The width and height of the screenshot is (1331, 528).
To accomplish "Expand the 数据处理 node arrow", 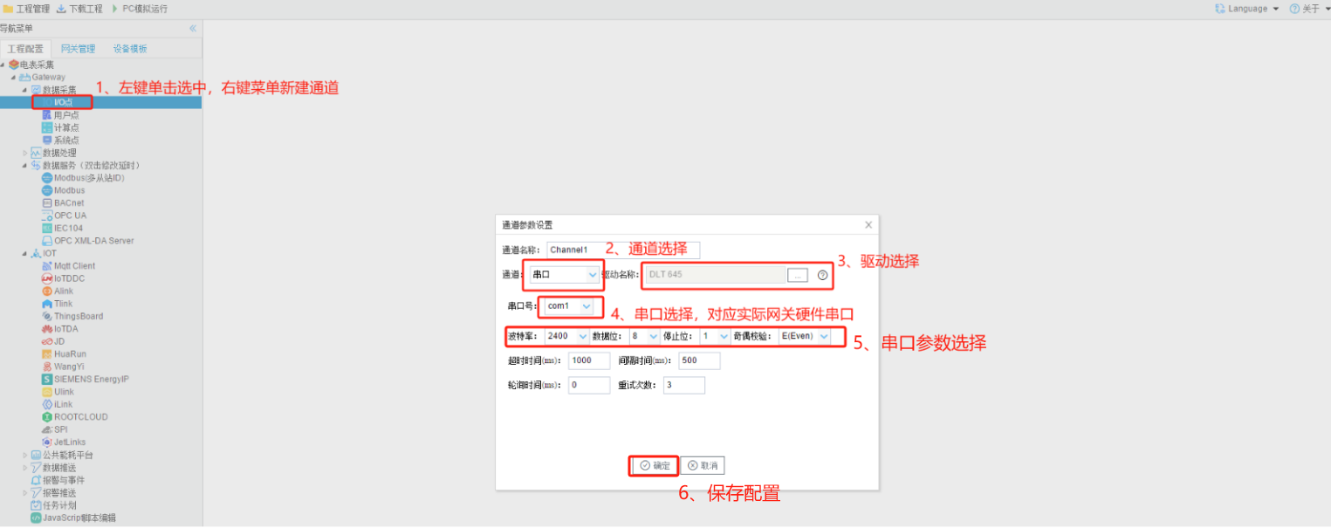I will tap(25, 153).
